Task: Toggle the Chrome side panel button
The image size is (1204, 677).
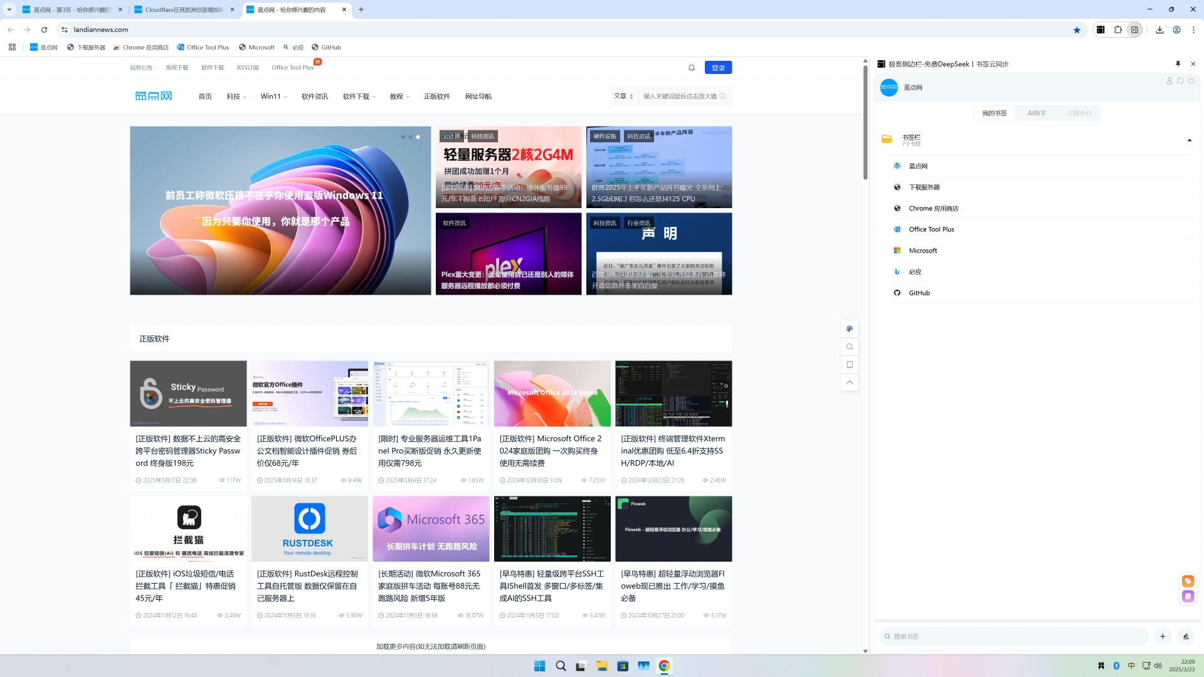Action: (1134, 29)
